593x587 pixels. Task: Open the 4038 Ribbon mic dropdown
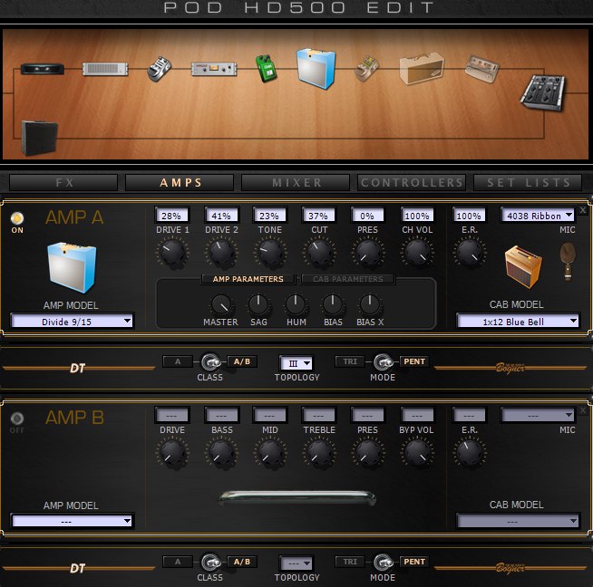(538, 216)
